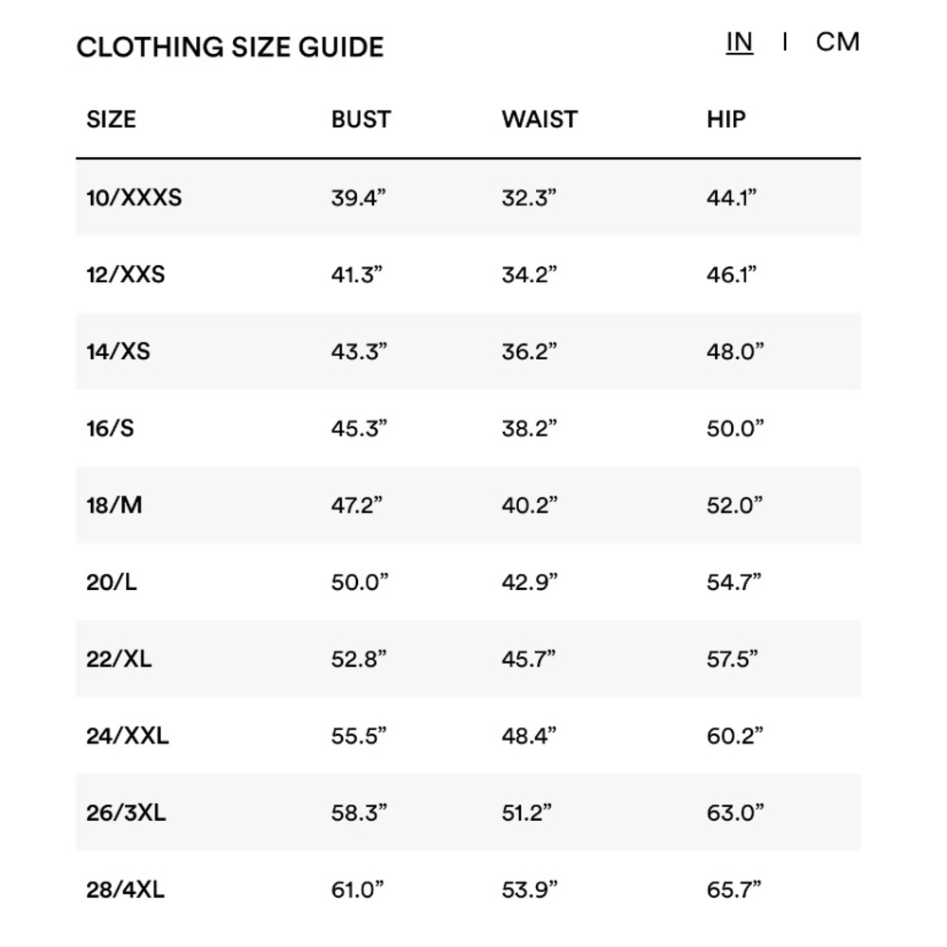Select the 28/4XL size label
Viewport: 947px width, 947px height.
pos(126,889)
